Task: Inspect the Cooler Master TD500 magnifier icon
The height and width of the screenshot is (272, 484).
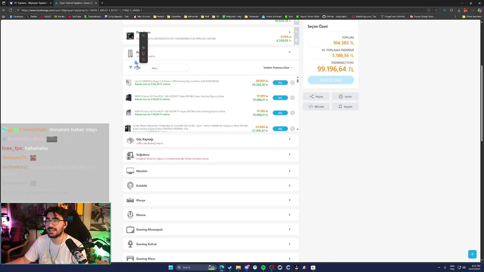Action: pos(292,129)
